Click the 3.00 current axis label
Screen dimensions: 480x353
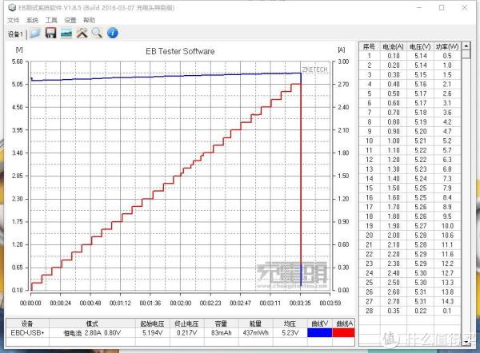343,61
